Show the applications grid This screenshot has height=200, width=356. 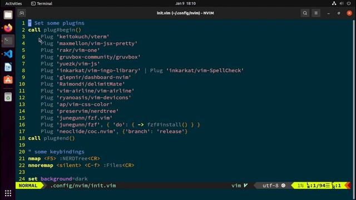pos(8,193)
